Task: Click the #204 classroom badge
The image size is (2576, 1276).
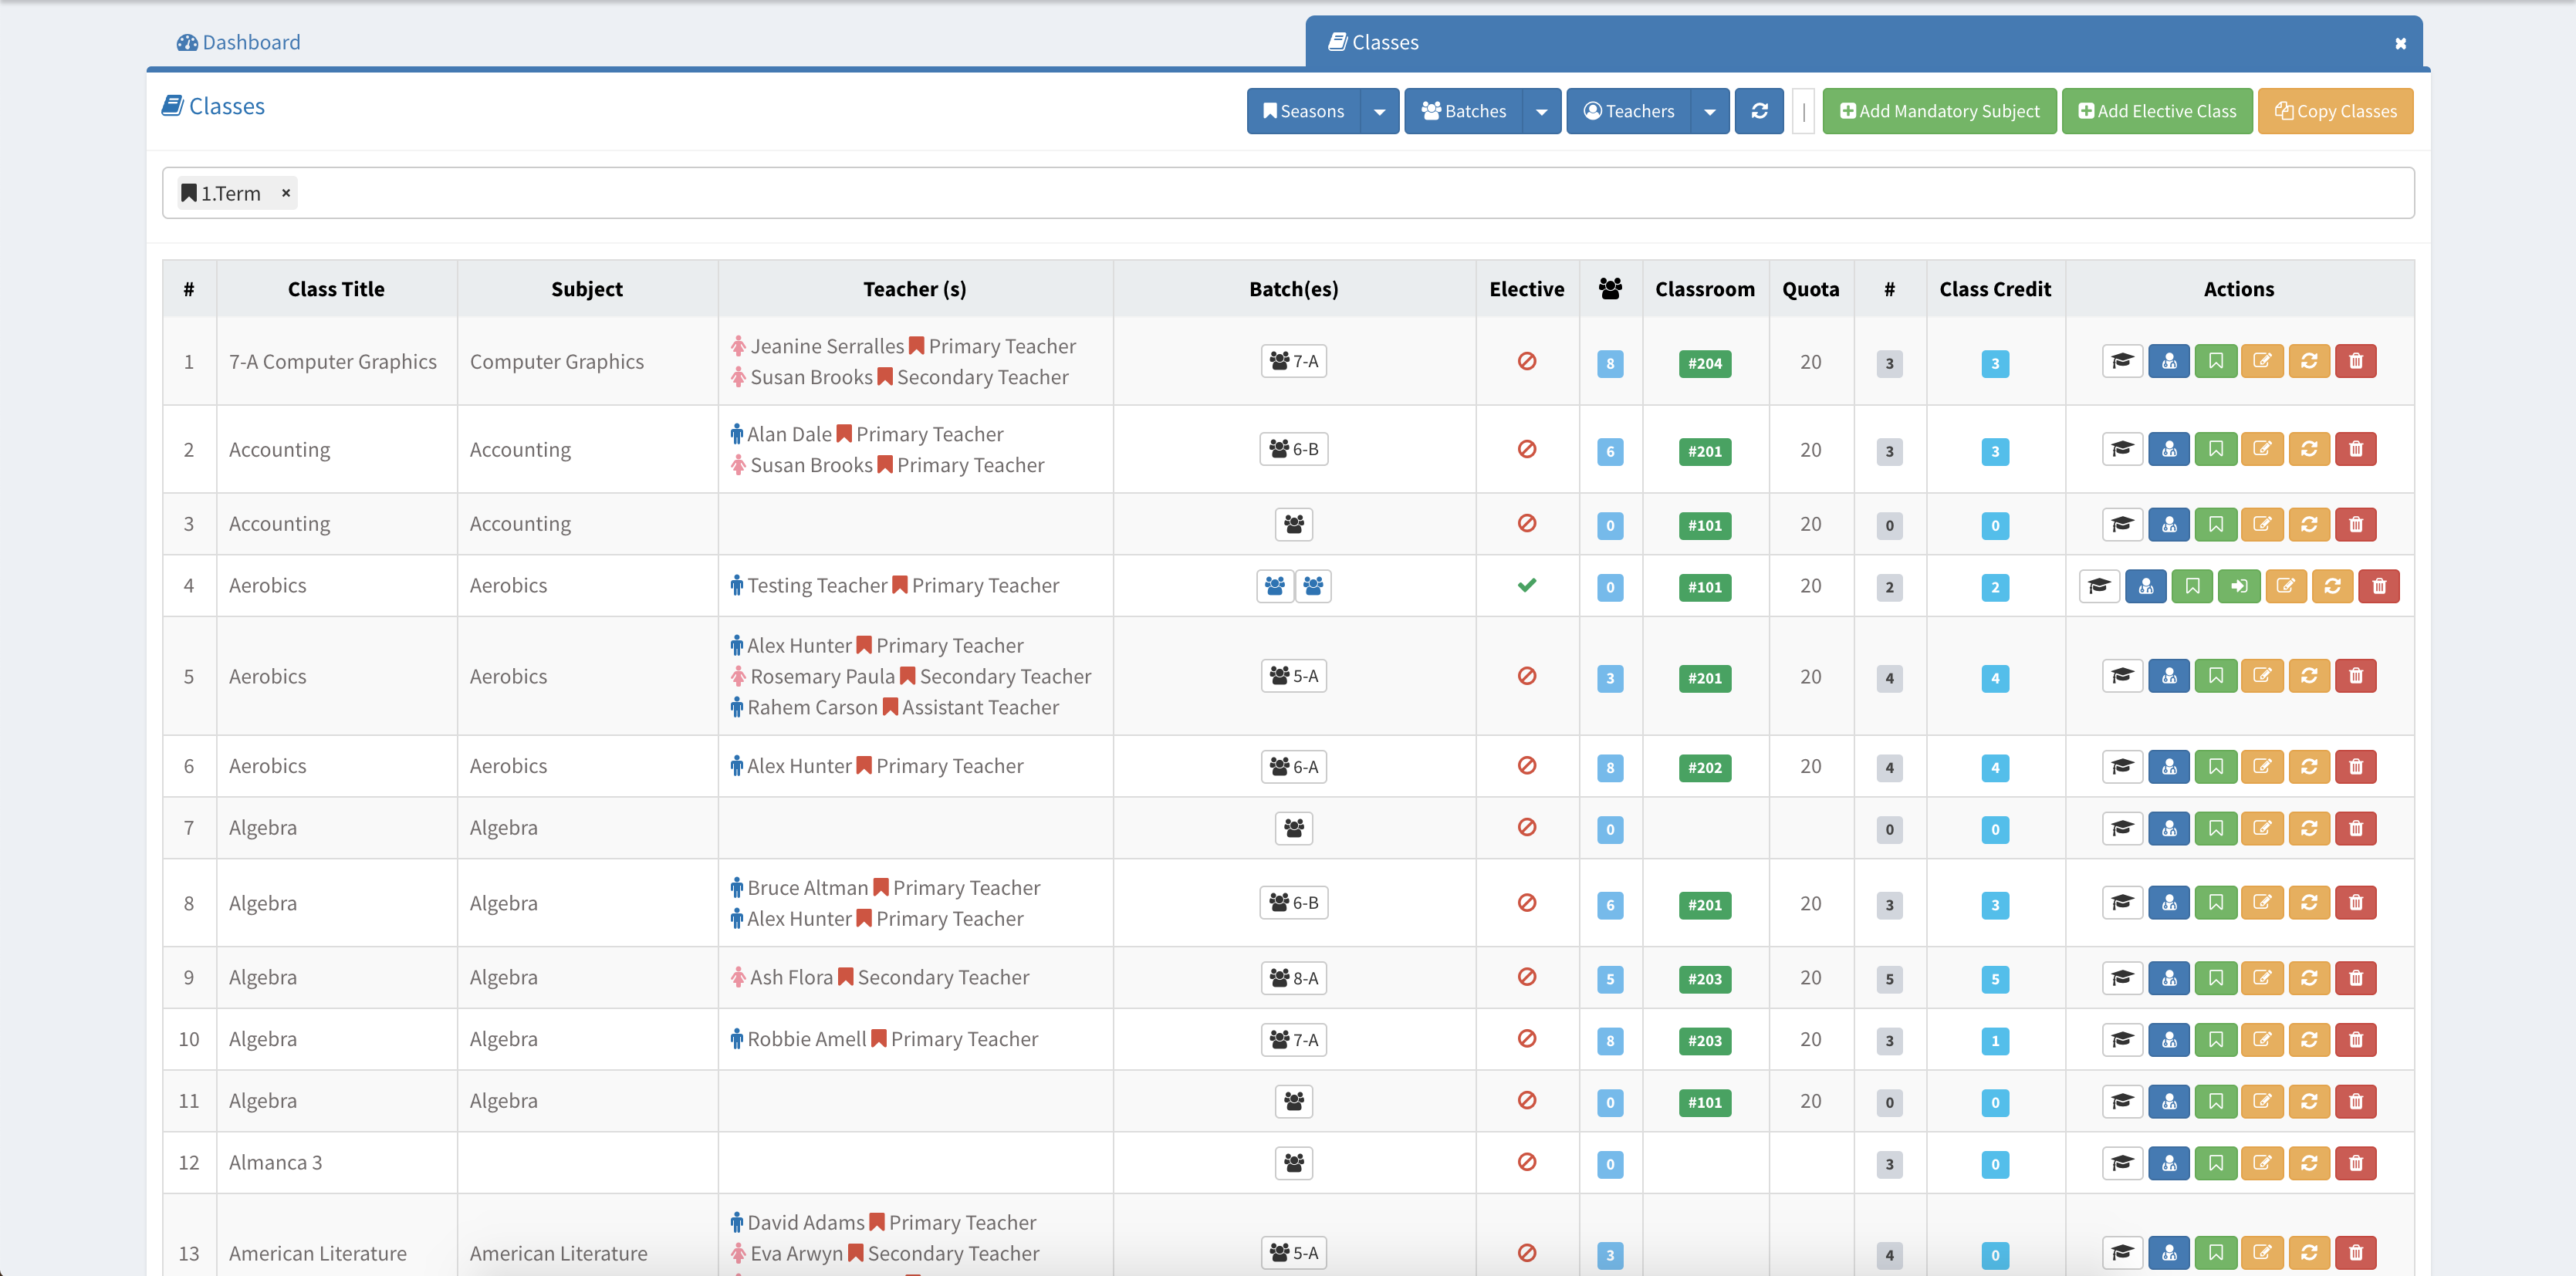Action: pos(1705,363)
